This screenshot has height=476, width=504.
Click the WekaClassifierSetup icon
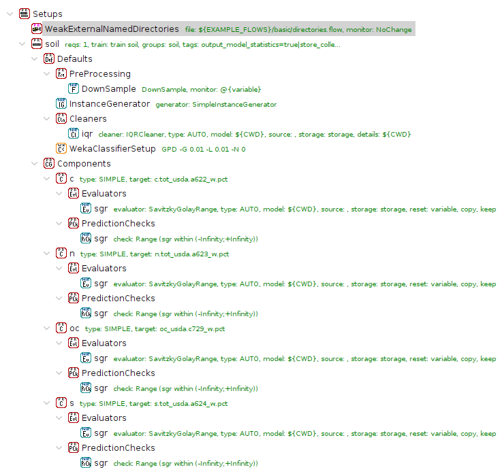[61, 148]
